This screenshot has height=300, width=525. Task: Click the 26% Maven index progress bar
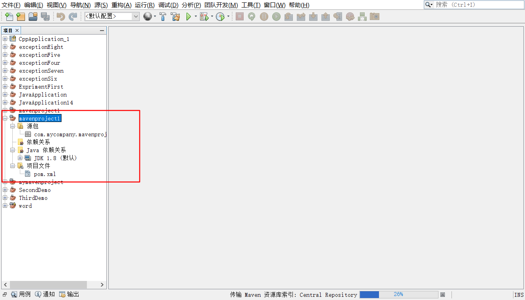coord(399,294)
